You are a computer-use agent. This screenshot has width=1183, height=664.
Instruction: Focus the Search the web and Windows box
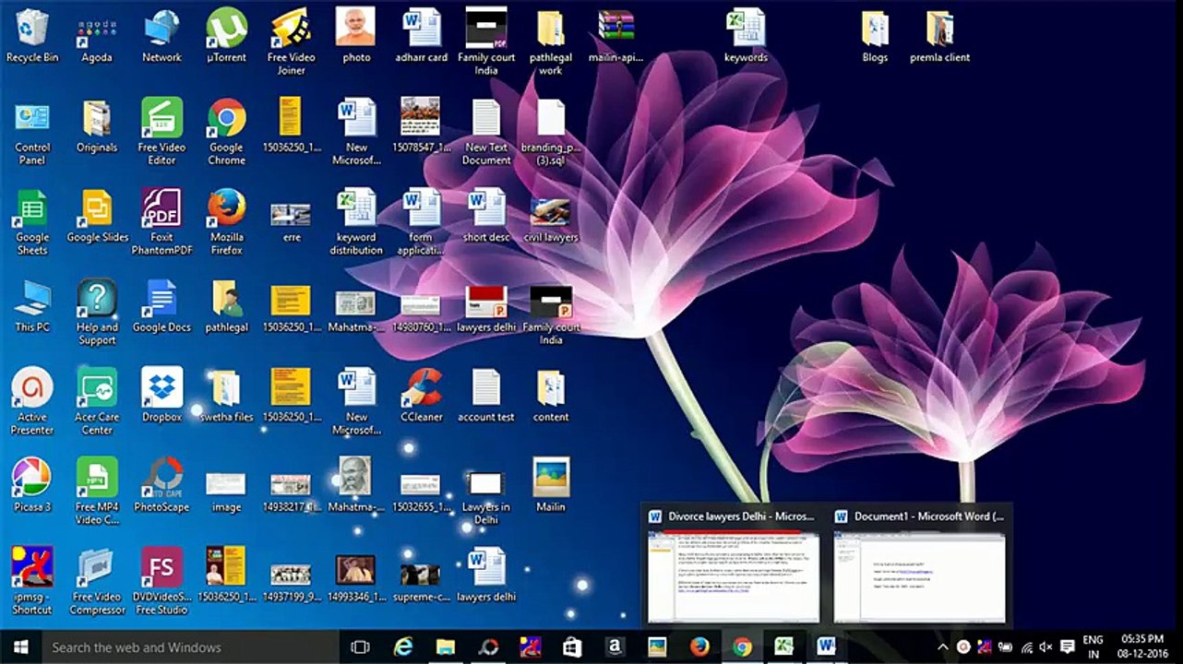point(191,646)
